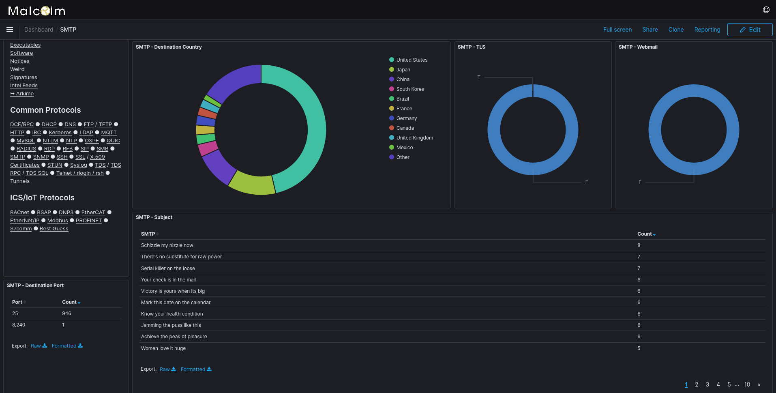Click the Malcolm logo
The height and width of the screenshot is (393, 776).
(36, 10)
